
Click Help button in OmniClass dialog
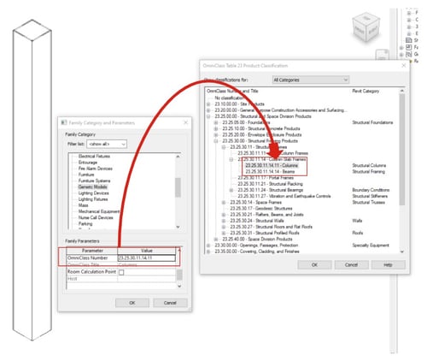click(388, 264)
